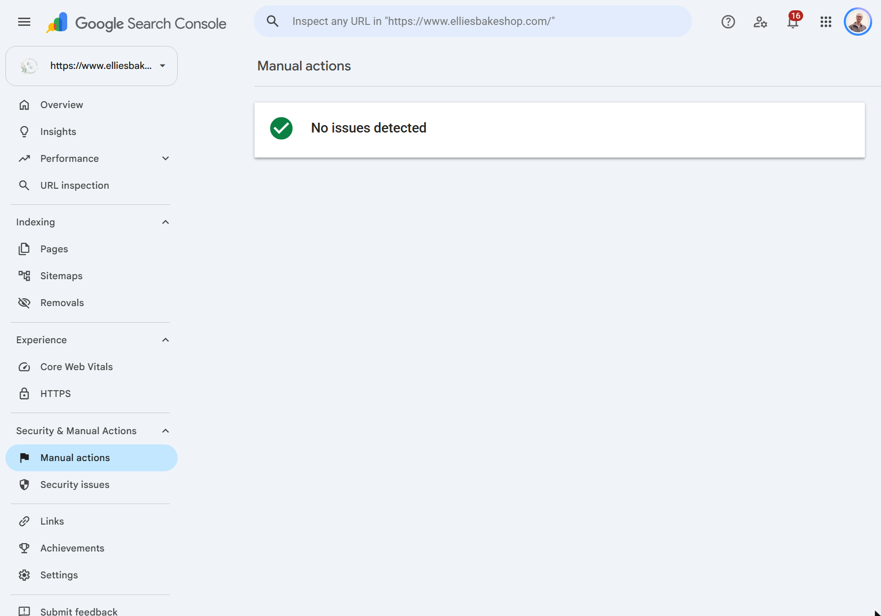Open the HTTPS report

pos(56,394)
